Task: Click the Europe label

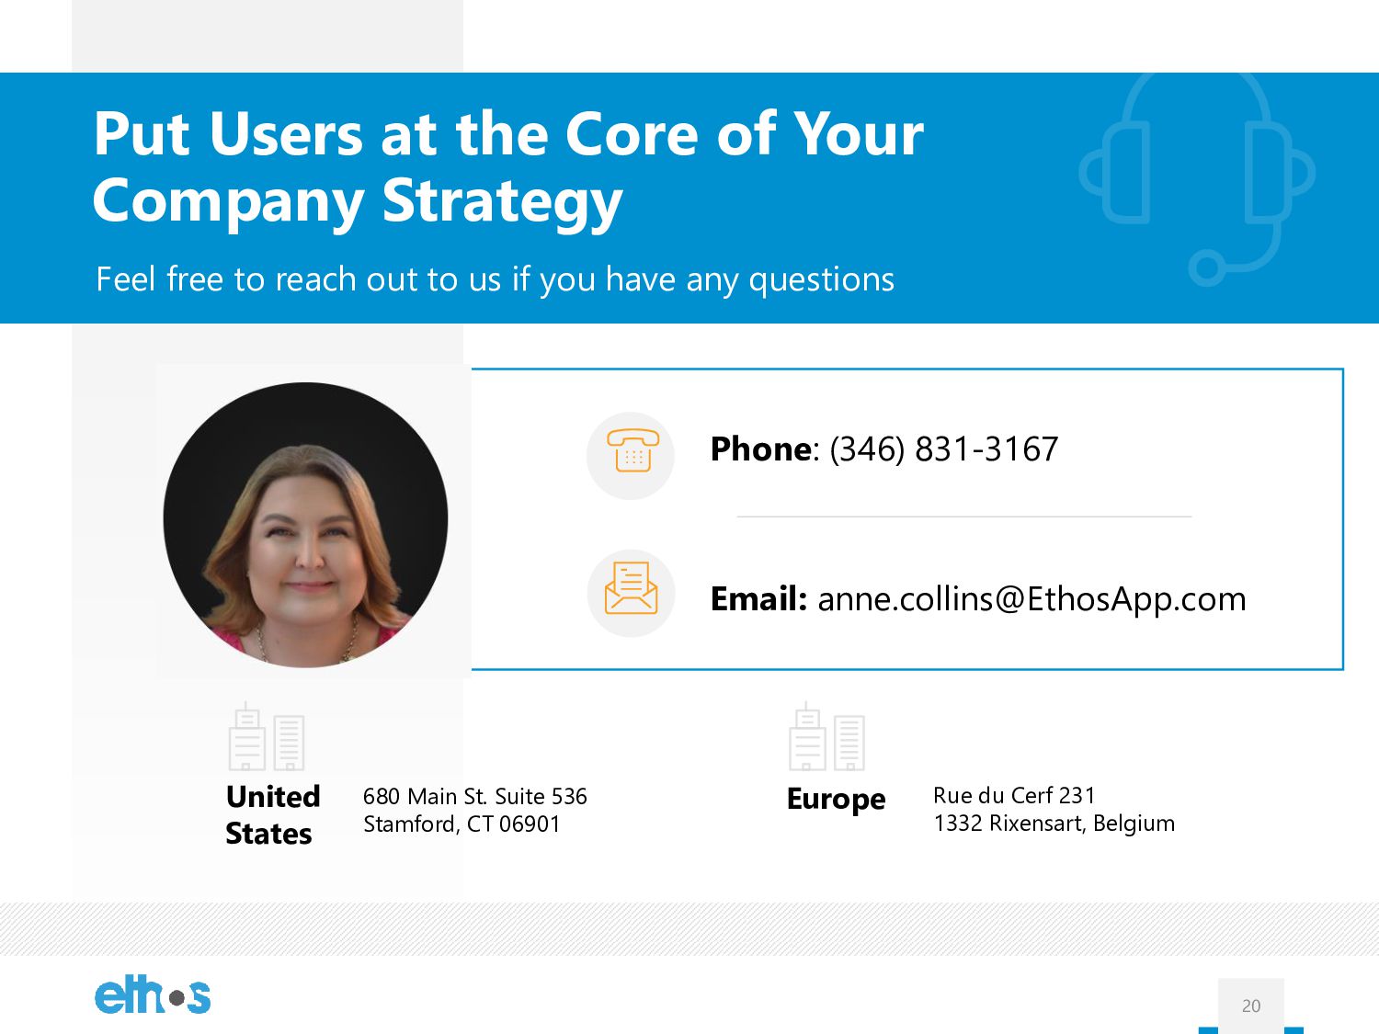Action: point(836,800)
